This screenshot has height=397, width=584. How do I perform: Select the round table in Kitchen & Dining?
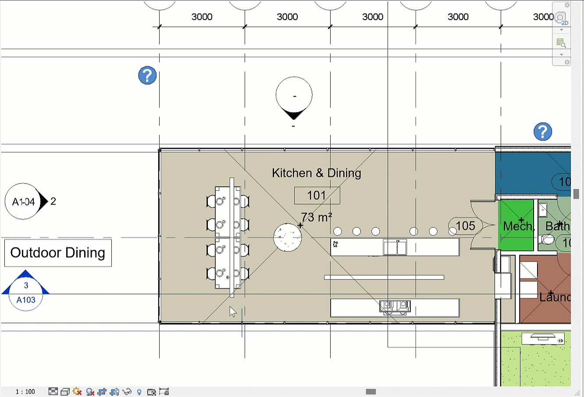coord(288,237)
